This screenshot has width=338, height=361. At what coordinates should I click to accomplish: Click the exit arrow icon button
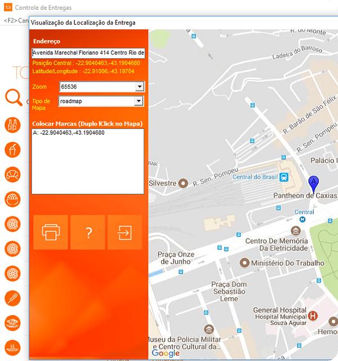click(x=124, y=232)
